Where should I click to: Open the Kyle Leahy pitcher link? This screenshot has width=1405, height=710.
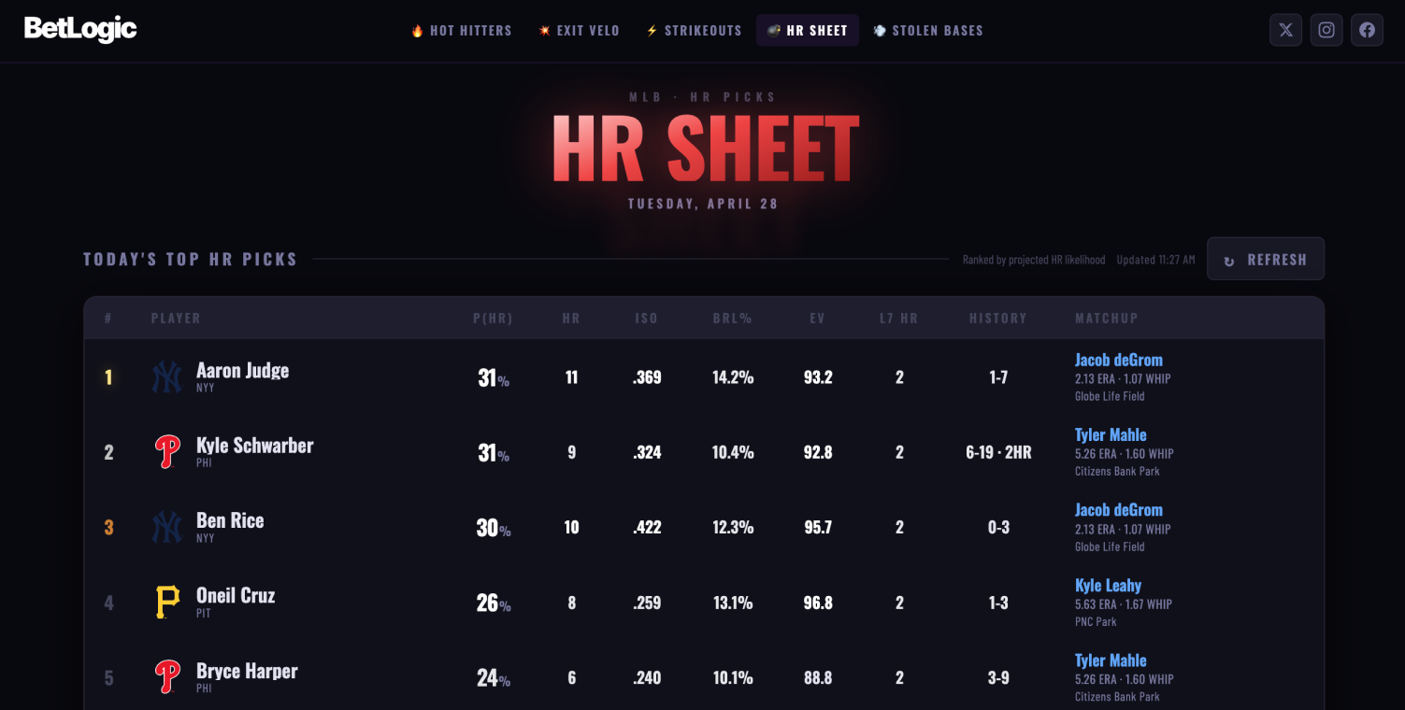click(1108, 586)
